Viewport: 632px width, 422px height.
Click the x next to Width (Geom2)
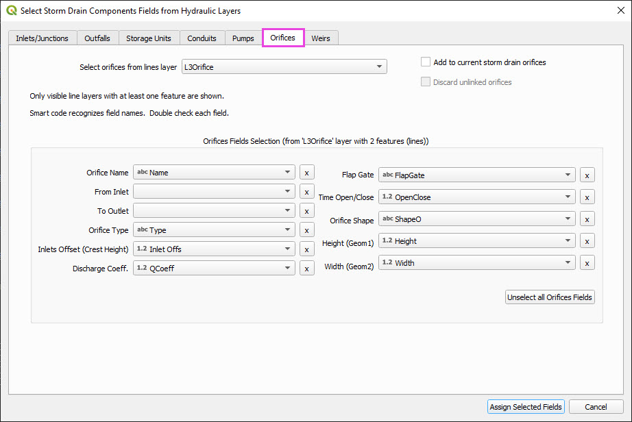click(x=587, y=263)
